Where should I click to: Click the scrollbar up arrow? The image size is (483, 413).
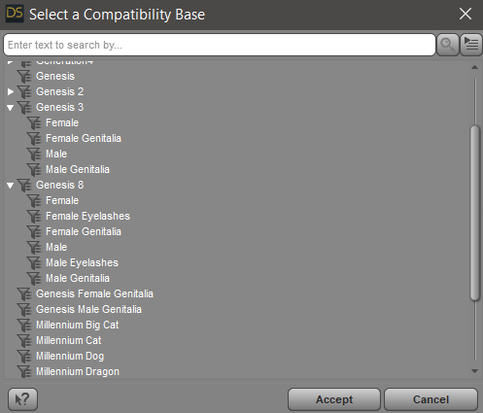(x=474, y=67)
